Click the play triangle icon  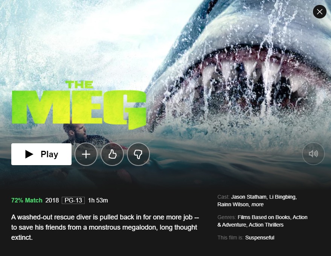click(x=29, y=154)
